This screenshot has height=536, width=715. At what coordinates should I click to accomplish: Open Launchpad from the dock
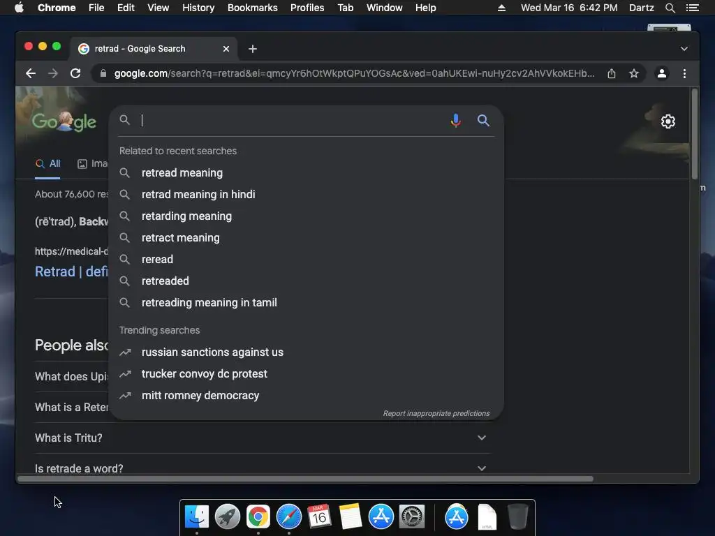tap(228, 517)
